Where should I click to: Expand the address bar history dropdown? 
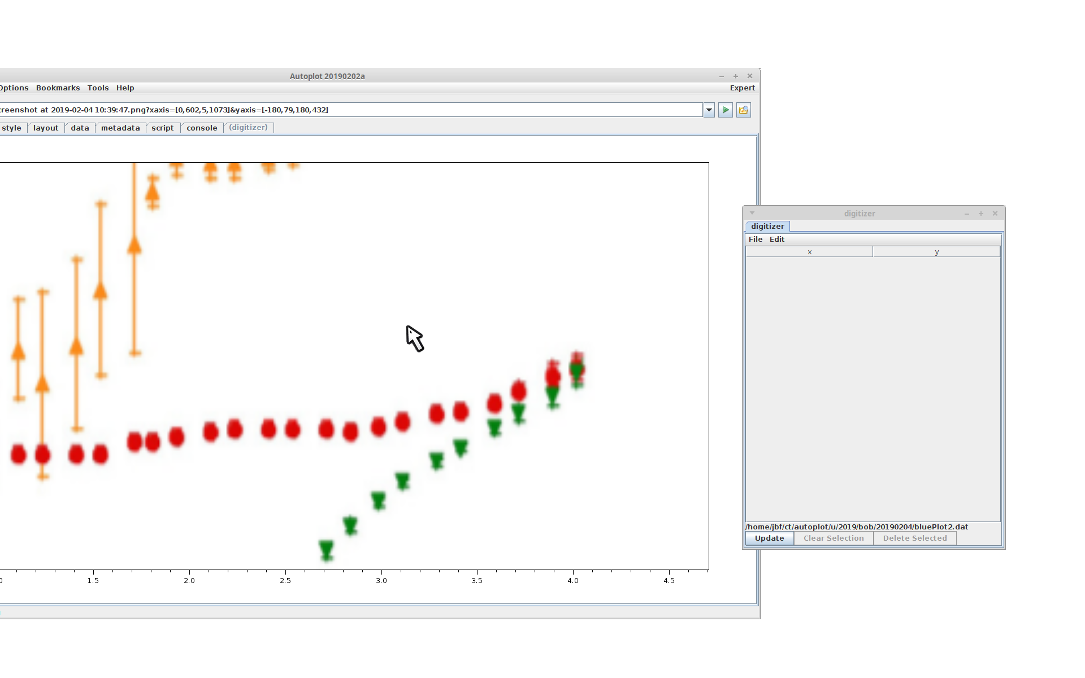(x=709, y=110)
